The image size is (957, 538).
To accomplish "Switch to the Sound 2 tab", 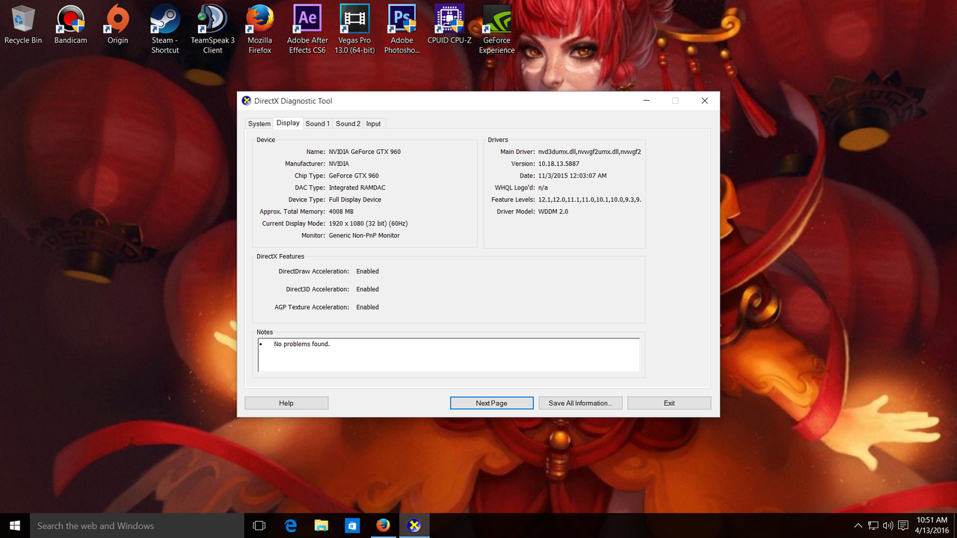I will (348, 124).
